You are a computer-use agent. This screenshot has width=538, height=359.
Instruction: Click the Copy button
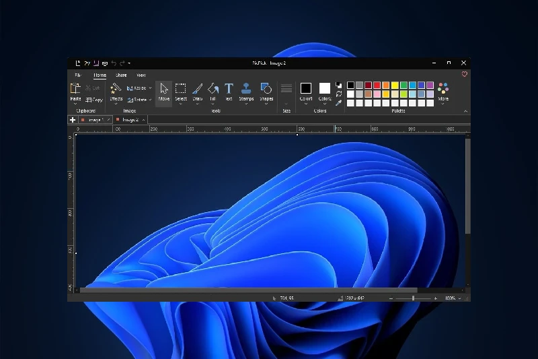[x=94, y=100]
